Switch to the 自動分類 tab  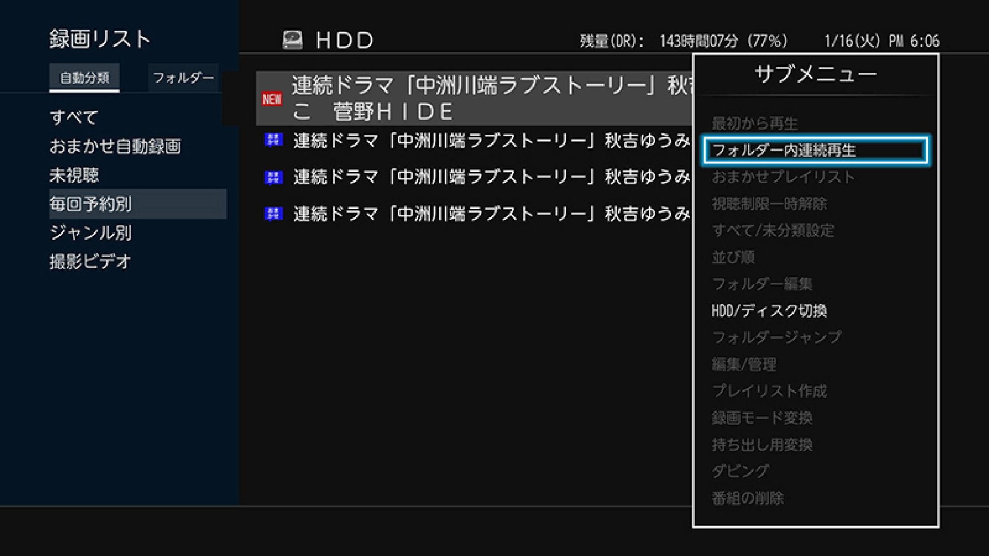click(84, 78)
